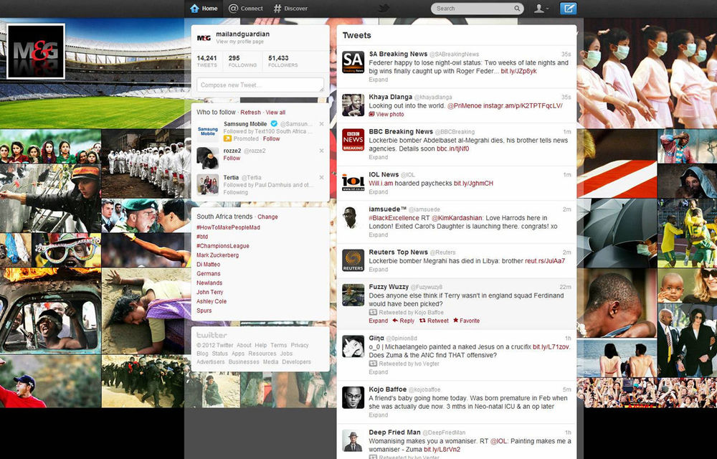
Task: Expand the IOL News tweet
Action: 378,191
